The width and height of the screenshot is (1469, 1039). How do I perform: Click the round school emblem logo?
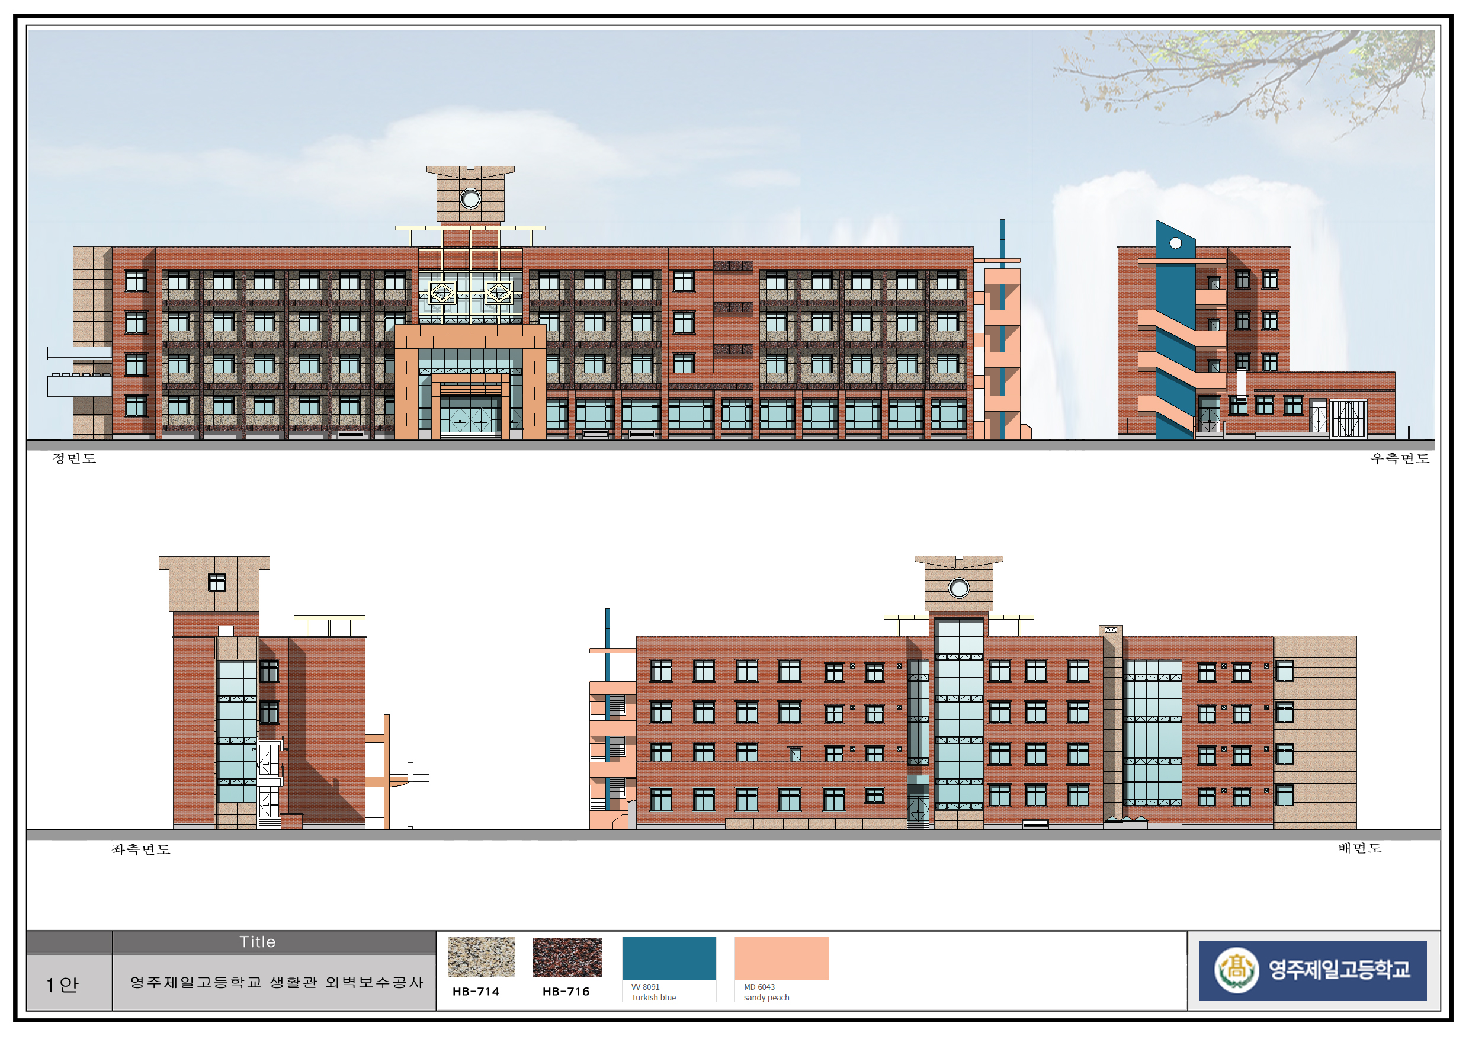[1236, 969]
